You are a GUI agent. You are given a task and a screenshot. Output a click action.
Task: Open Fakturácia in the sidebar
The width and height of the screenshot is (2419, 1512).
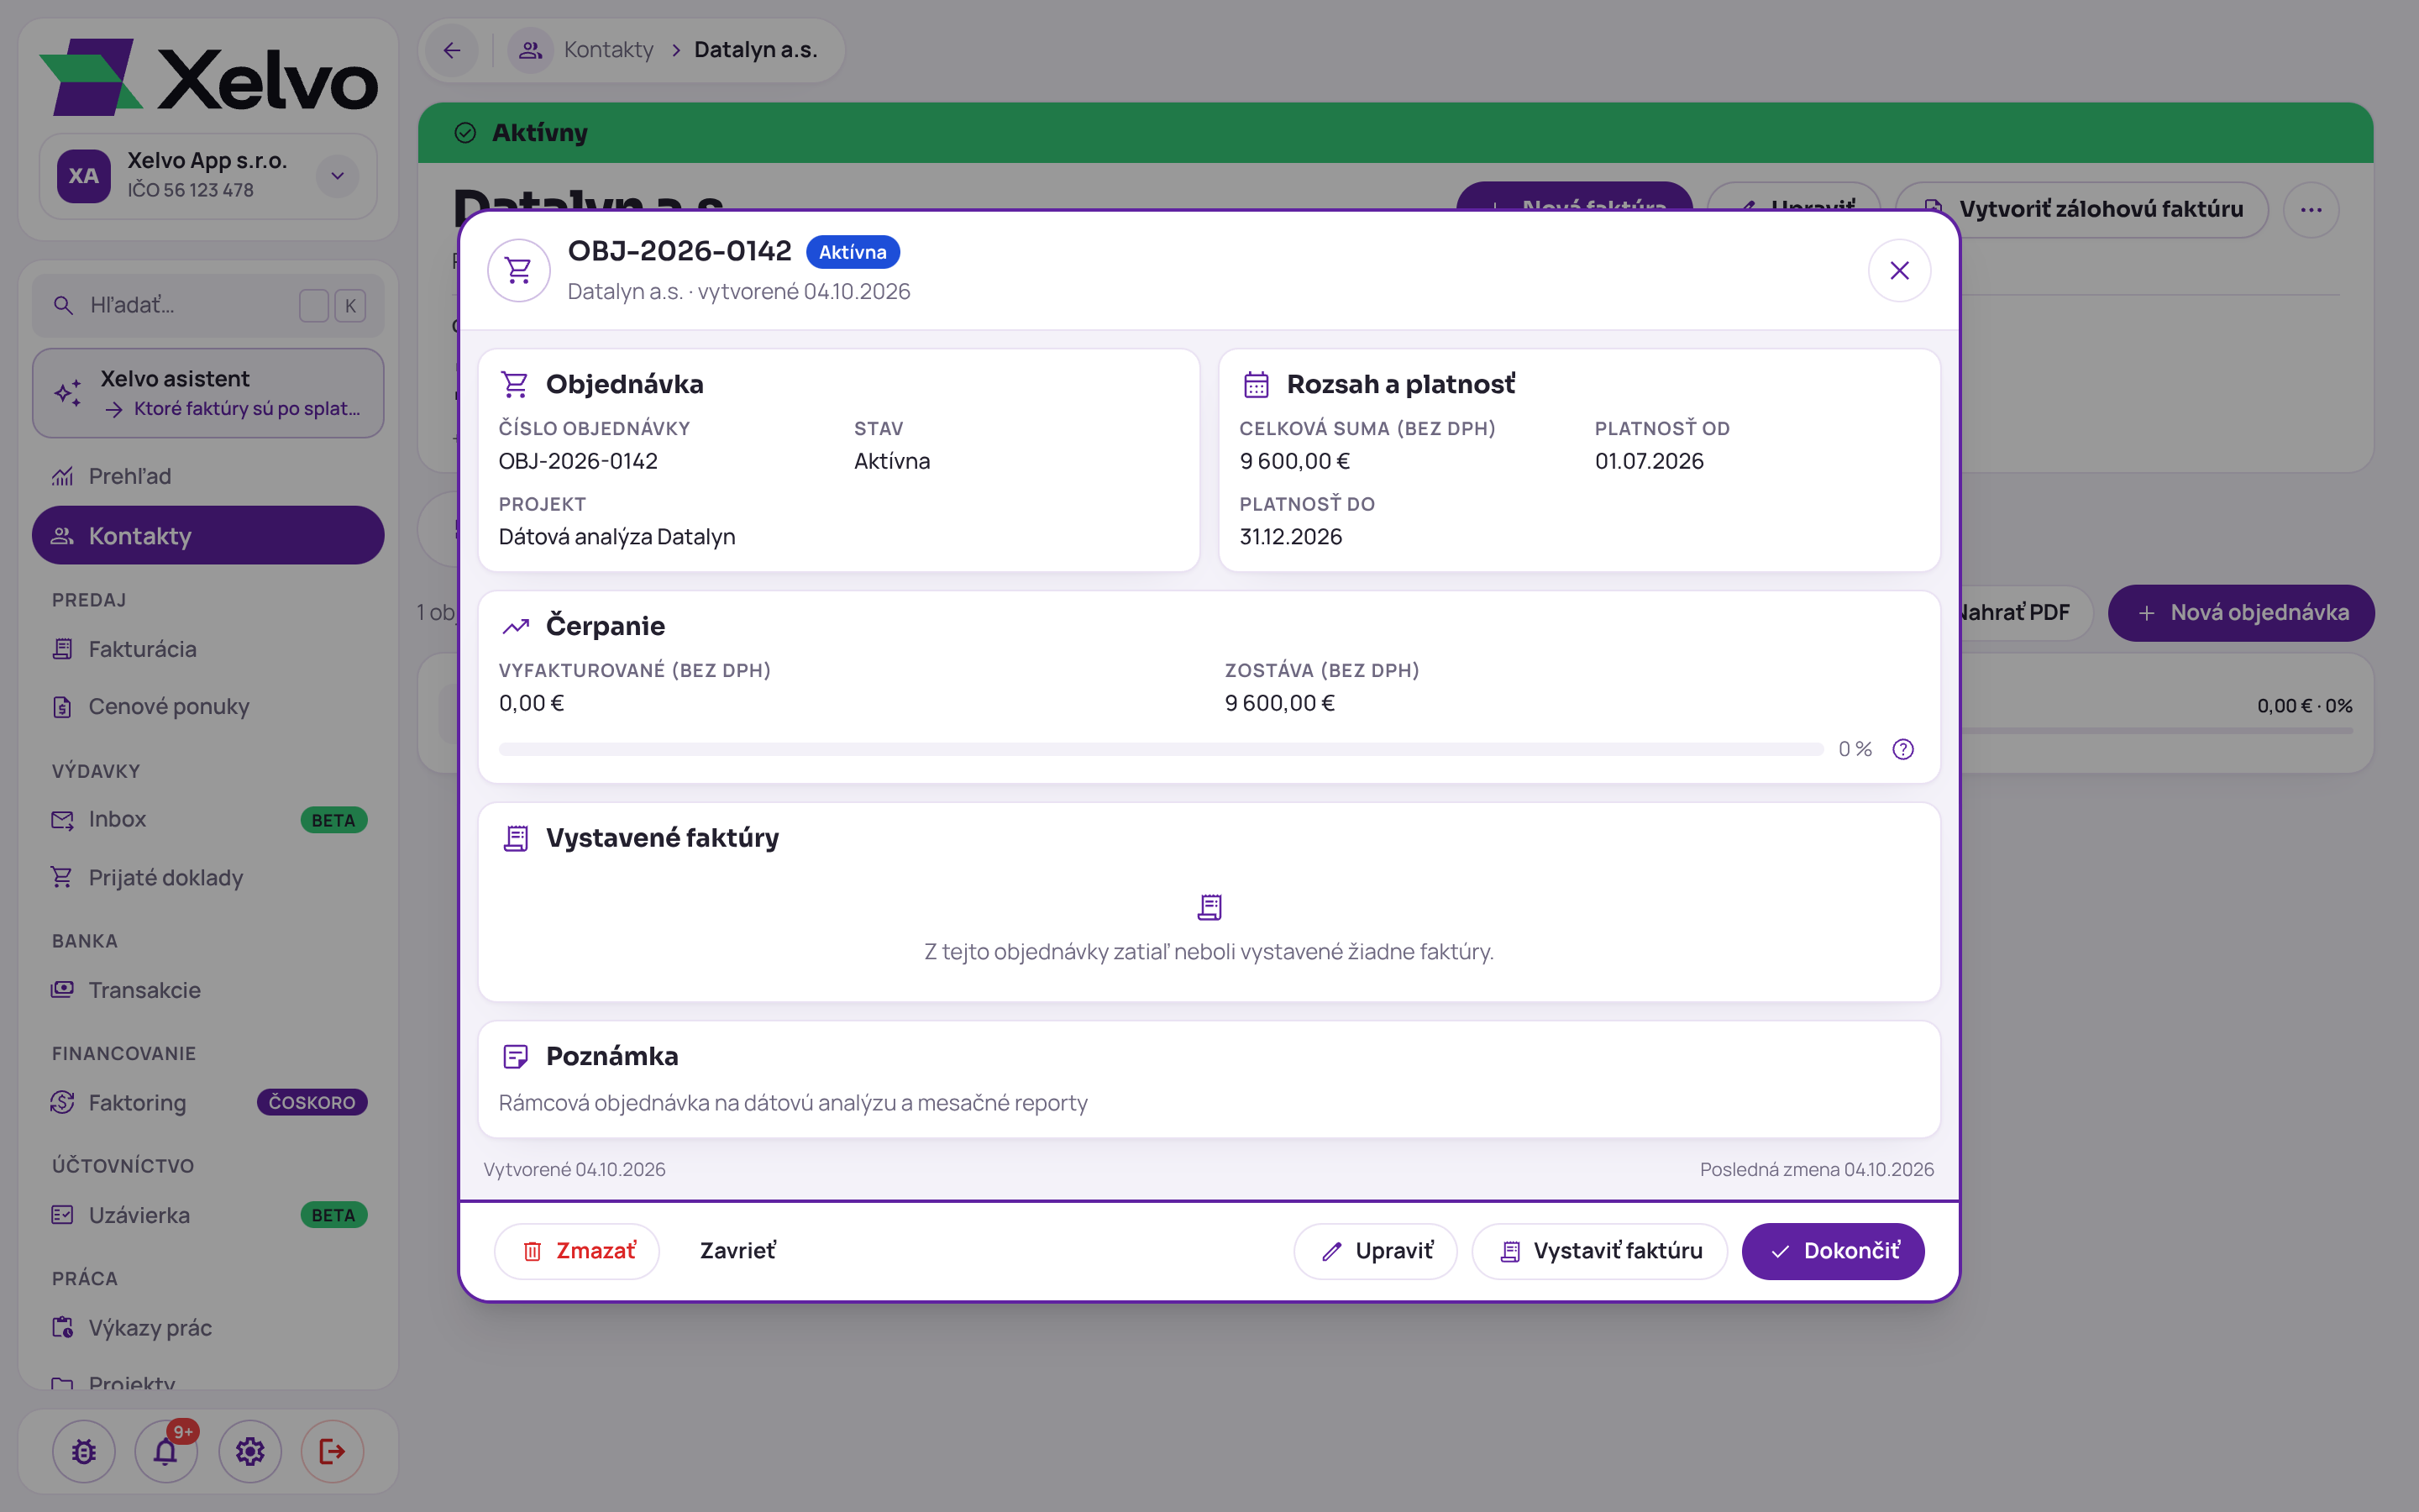pos(208,649)
